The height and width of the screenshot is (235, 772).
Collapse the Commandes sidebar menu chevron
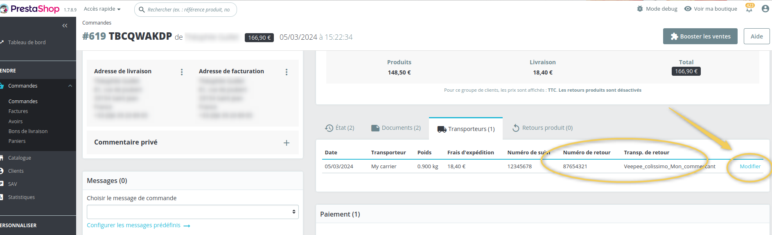point(70,86)
